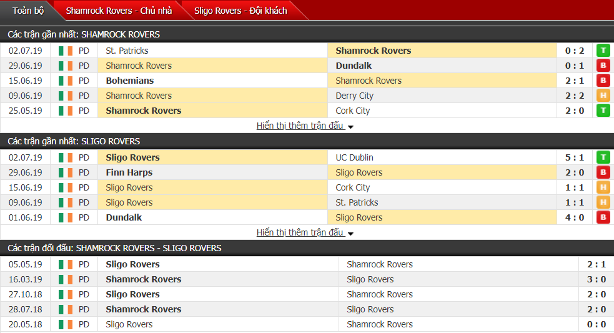Image resolution: width=614 pixels, height=333 pixels.
Task: Open St. Patricks home team in 02.07.19 row
Action: tap(127, 51)
